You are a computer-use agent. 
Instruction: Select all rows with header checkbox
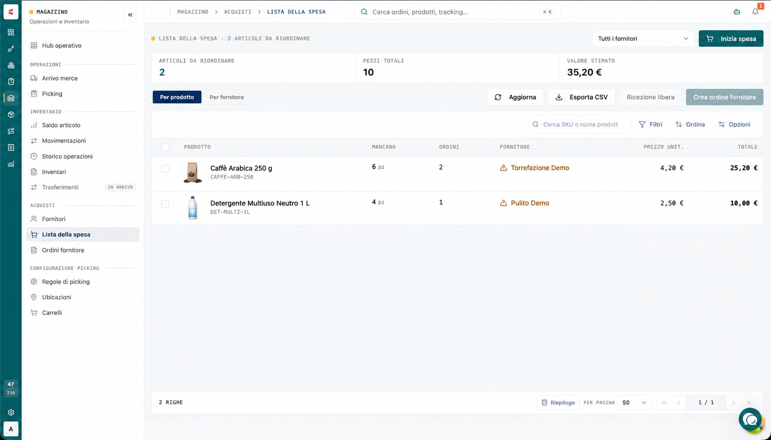(165, 147)
